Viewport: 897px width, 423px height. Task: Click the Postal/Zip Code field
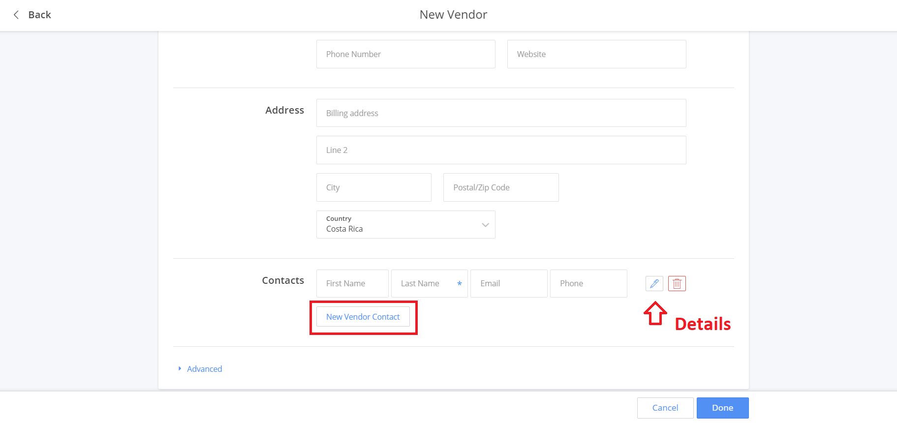pyautogui.click(x=501, y=187)
